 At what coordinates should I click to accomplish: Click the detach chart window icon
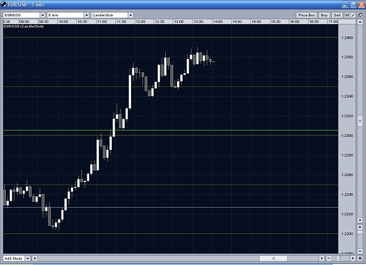pyautogui.click(x=360, y=15)
